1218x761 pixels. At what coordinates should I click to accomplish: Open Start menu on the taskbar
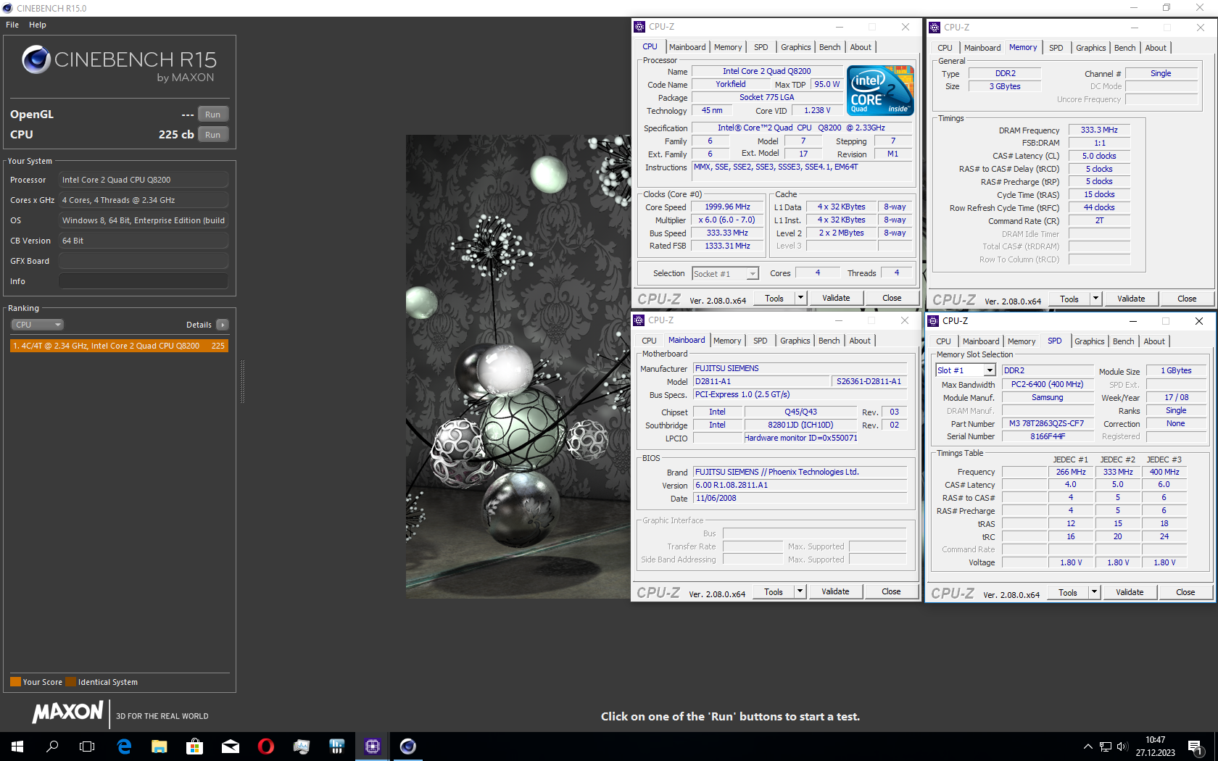[17, 746]
